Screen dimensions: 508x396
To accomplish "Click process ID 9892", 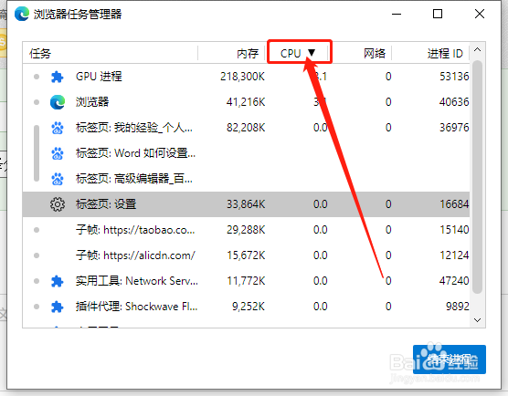I will coord(458,307).
